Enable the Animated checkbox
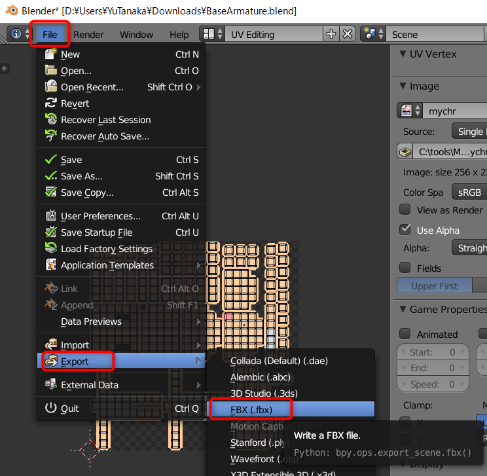The width and height of the screenshot is (487, 476). point(405,334)
